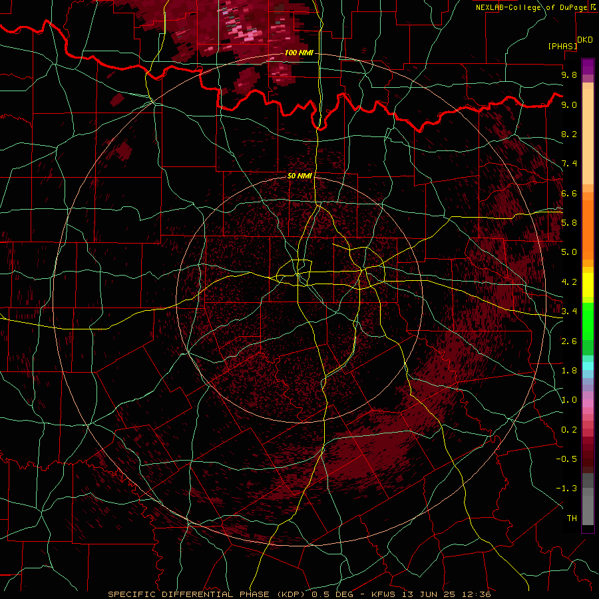Pick the pink segment of color bar
Screen dimensions: 599x599
pyautogui.click(x=588, y=403)
